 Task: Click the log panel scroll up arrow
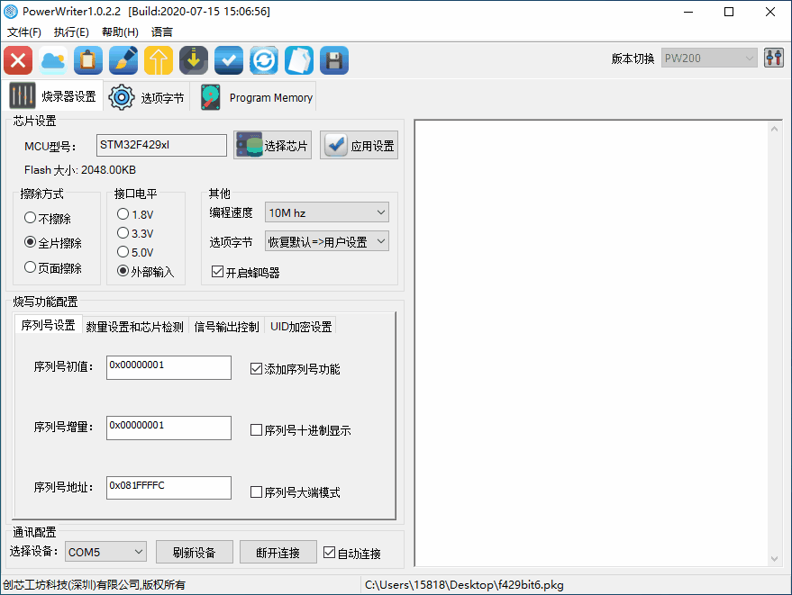coord(774,130)
